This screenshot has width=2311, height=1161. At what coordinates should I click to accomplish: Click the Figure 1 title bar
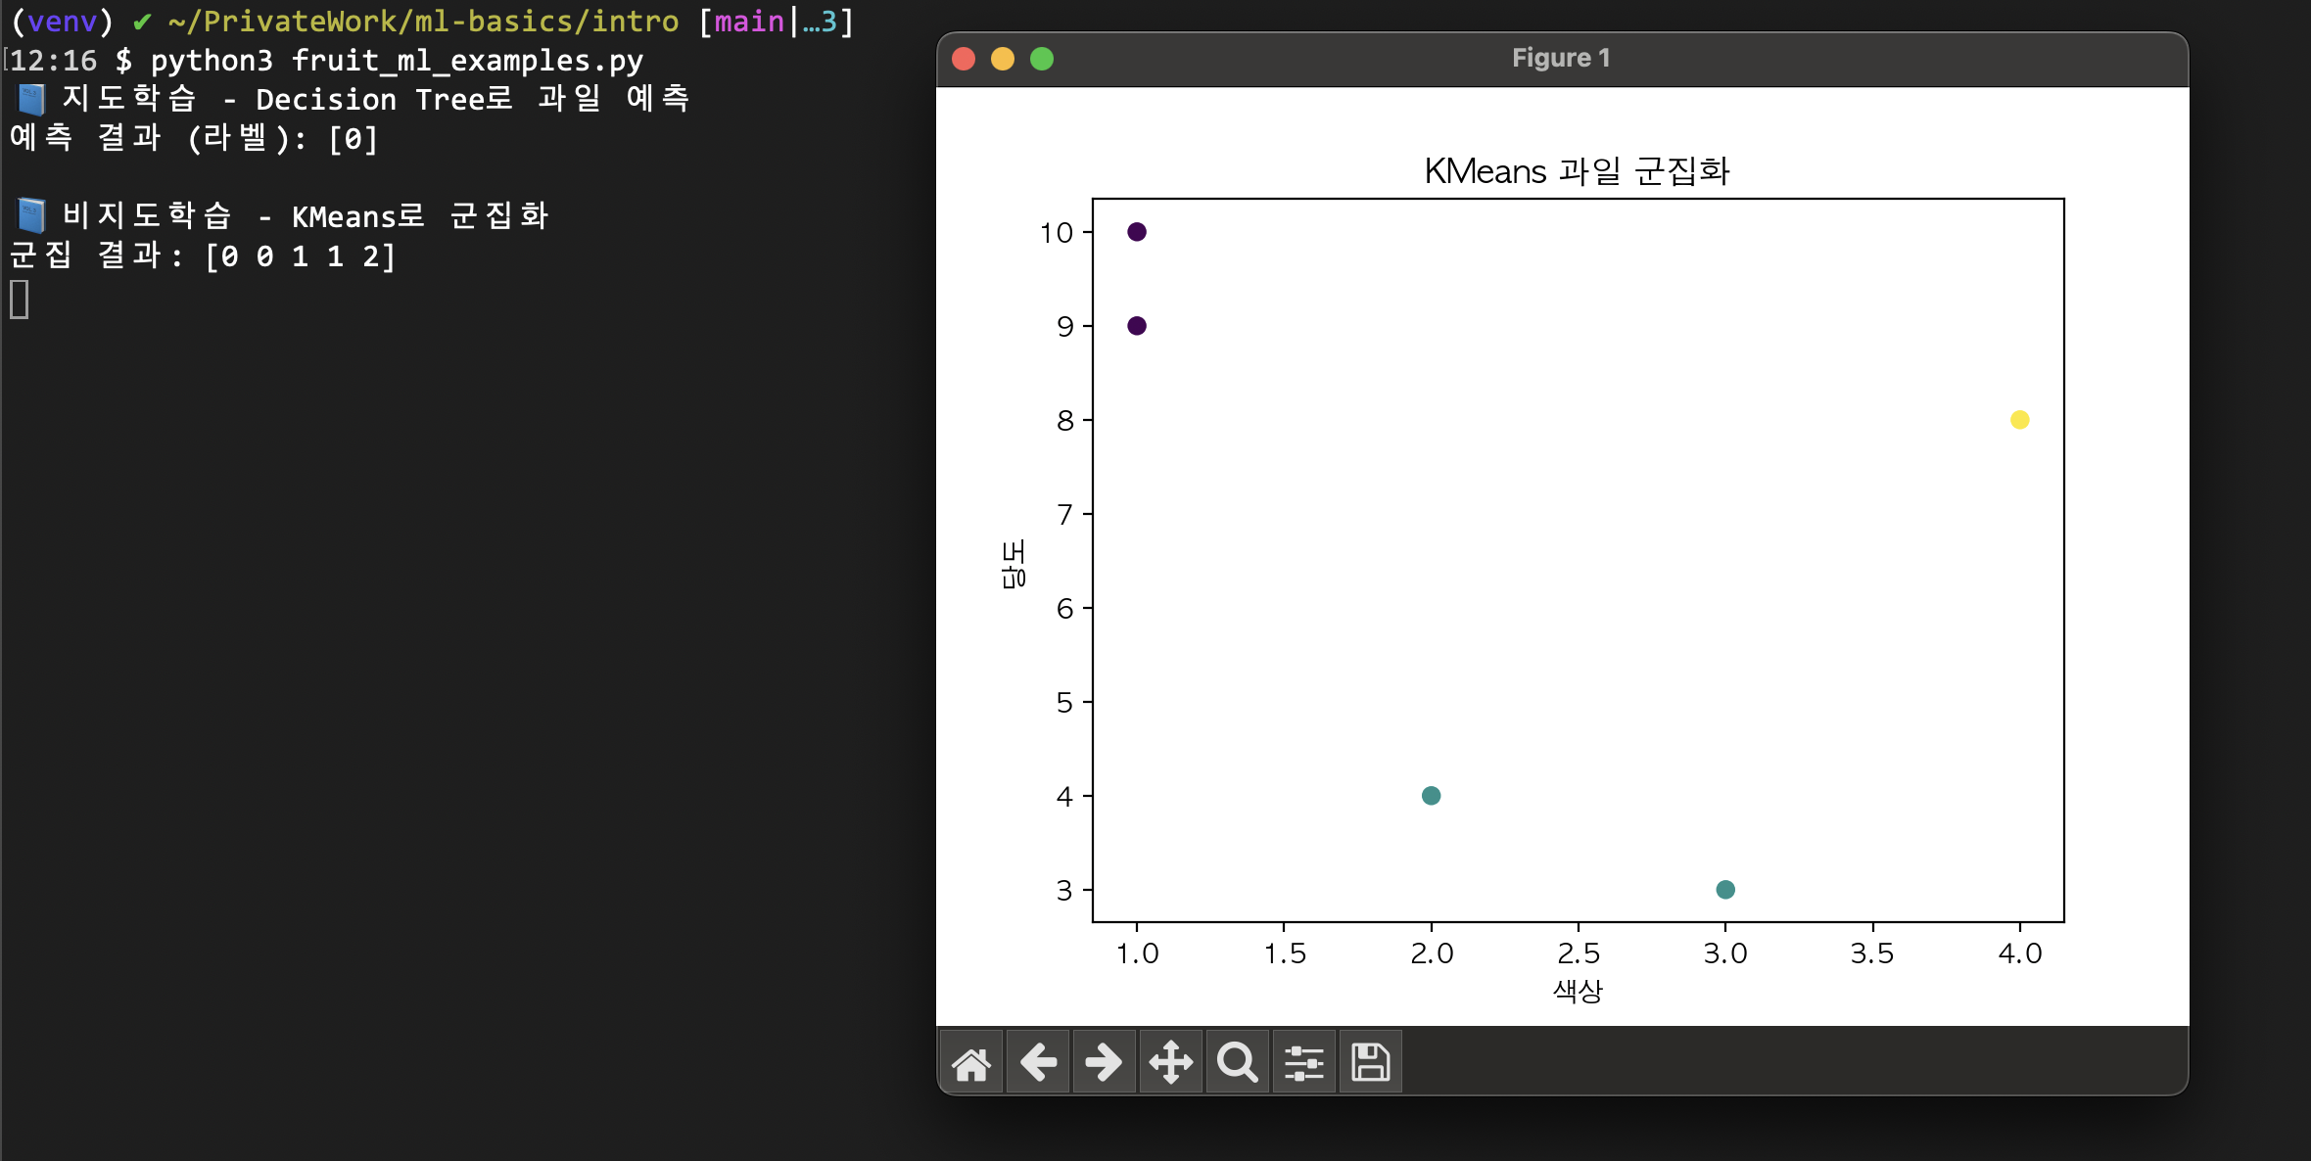pos(1560,59)
